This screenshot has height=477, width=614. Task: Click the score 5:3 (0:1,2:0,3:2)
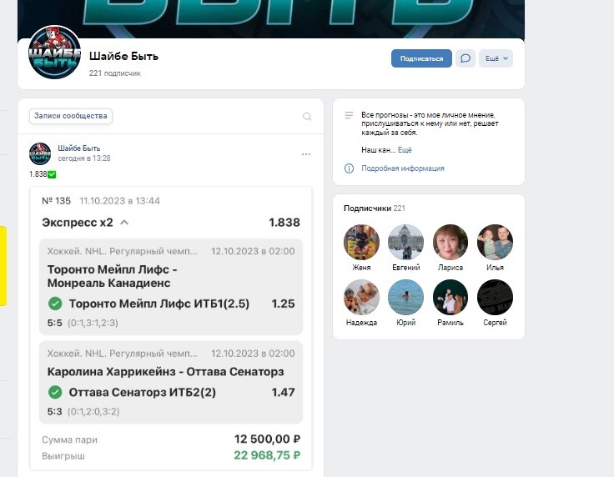tap(83, 412)
